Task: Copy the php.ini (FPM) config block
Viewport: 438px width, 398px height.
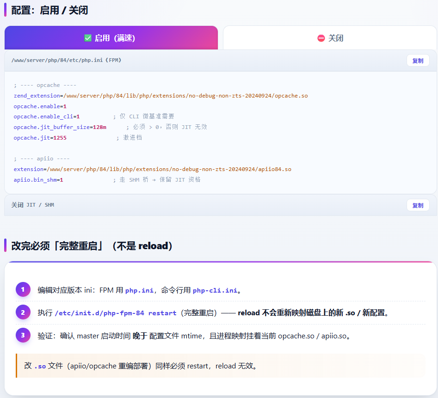Action: 418,61
